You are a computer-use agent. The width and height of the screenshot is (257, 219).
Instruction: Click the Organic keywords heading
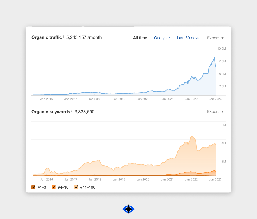tap(51, 112)
